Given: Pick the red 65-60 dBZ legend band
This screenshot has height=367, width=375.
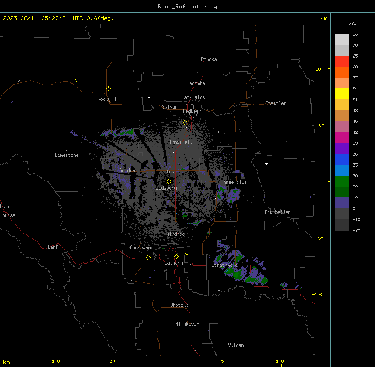Looking at the screenshot, I should click(342, 61).
